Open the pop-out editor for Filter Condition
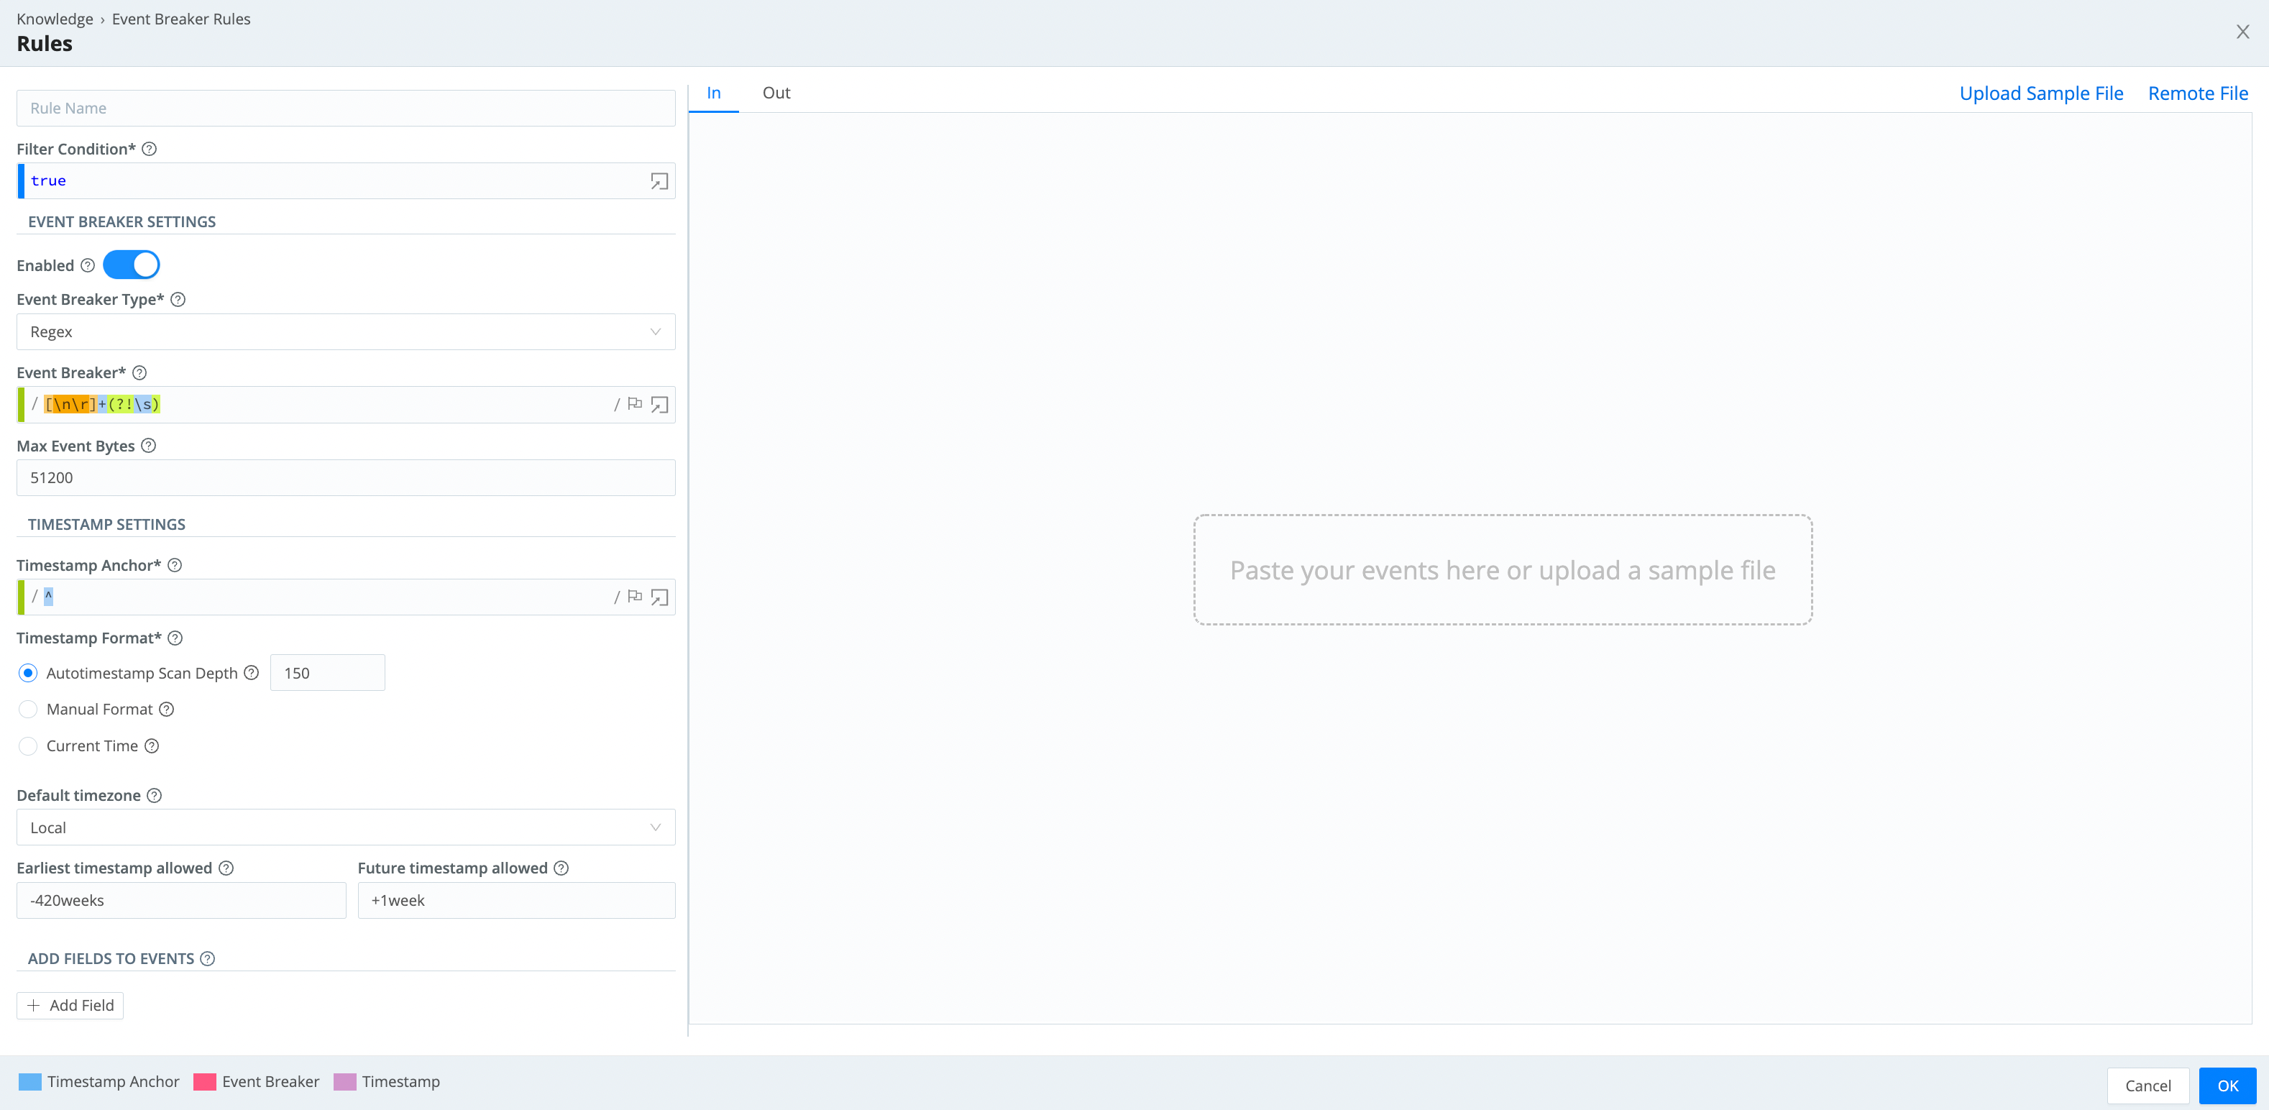The height and width of the screenshot is (1110, 2269). pos(658,180)
